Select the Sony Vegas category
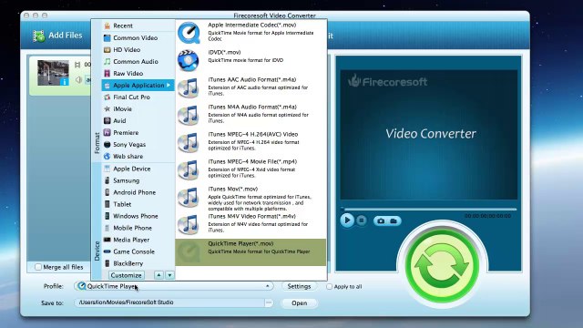Screen dimensions: 583x328 point(138,145)
